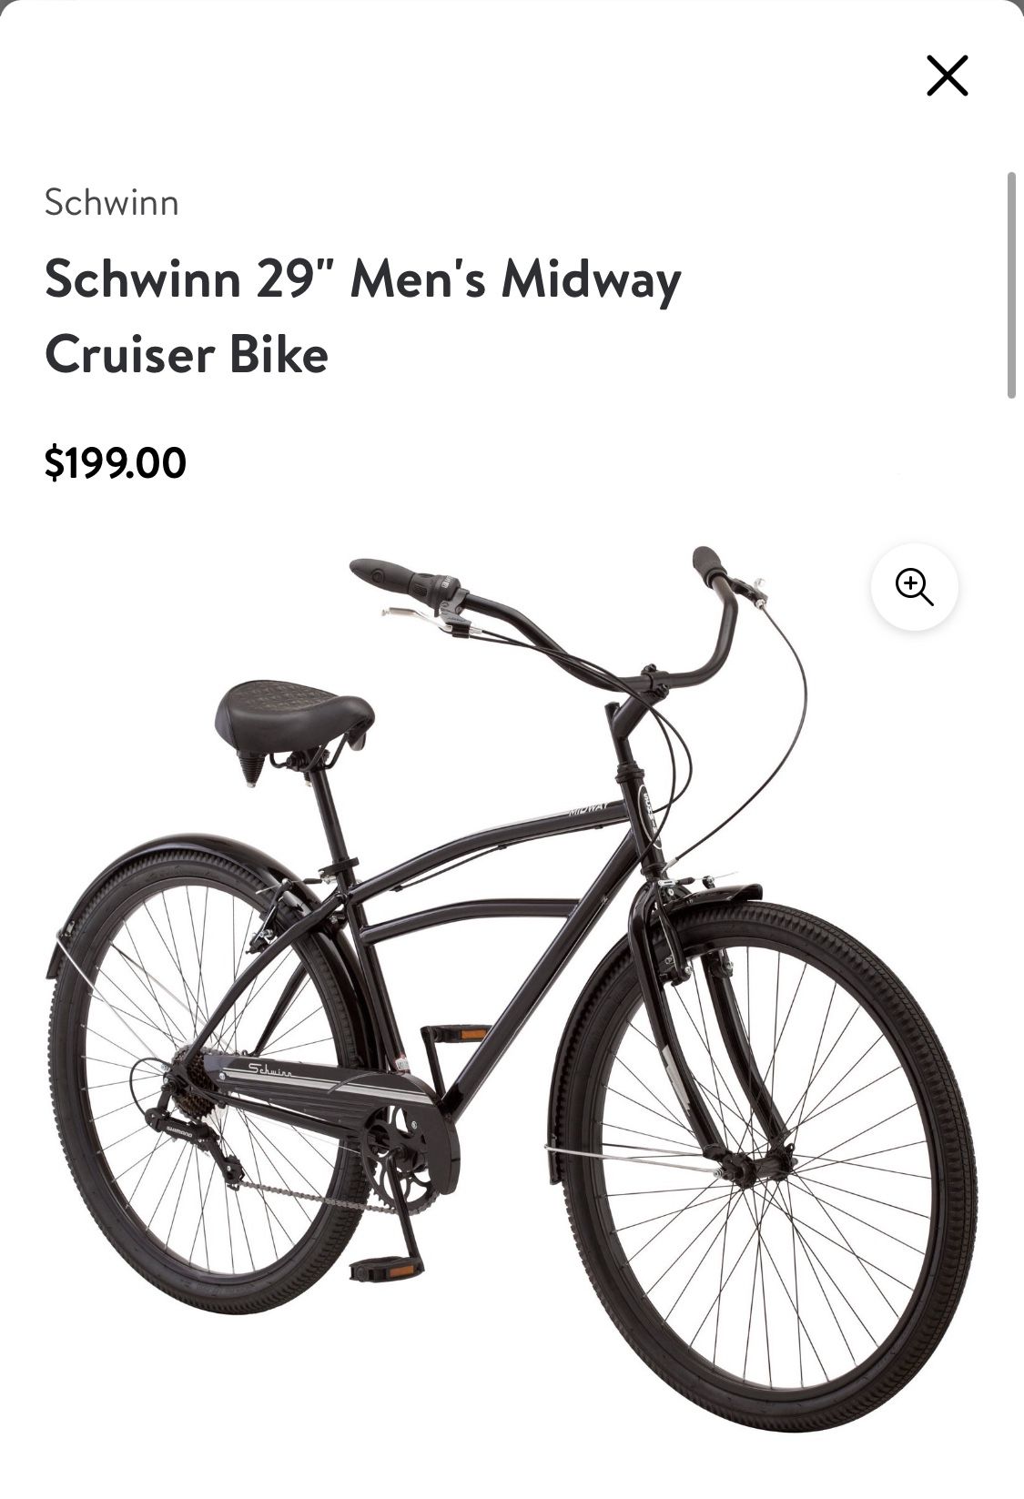Open the Schwinn brand link above title

111,202
